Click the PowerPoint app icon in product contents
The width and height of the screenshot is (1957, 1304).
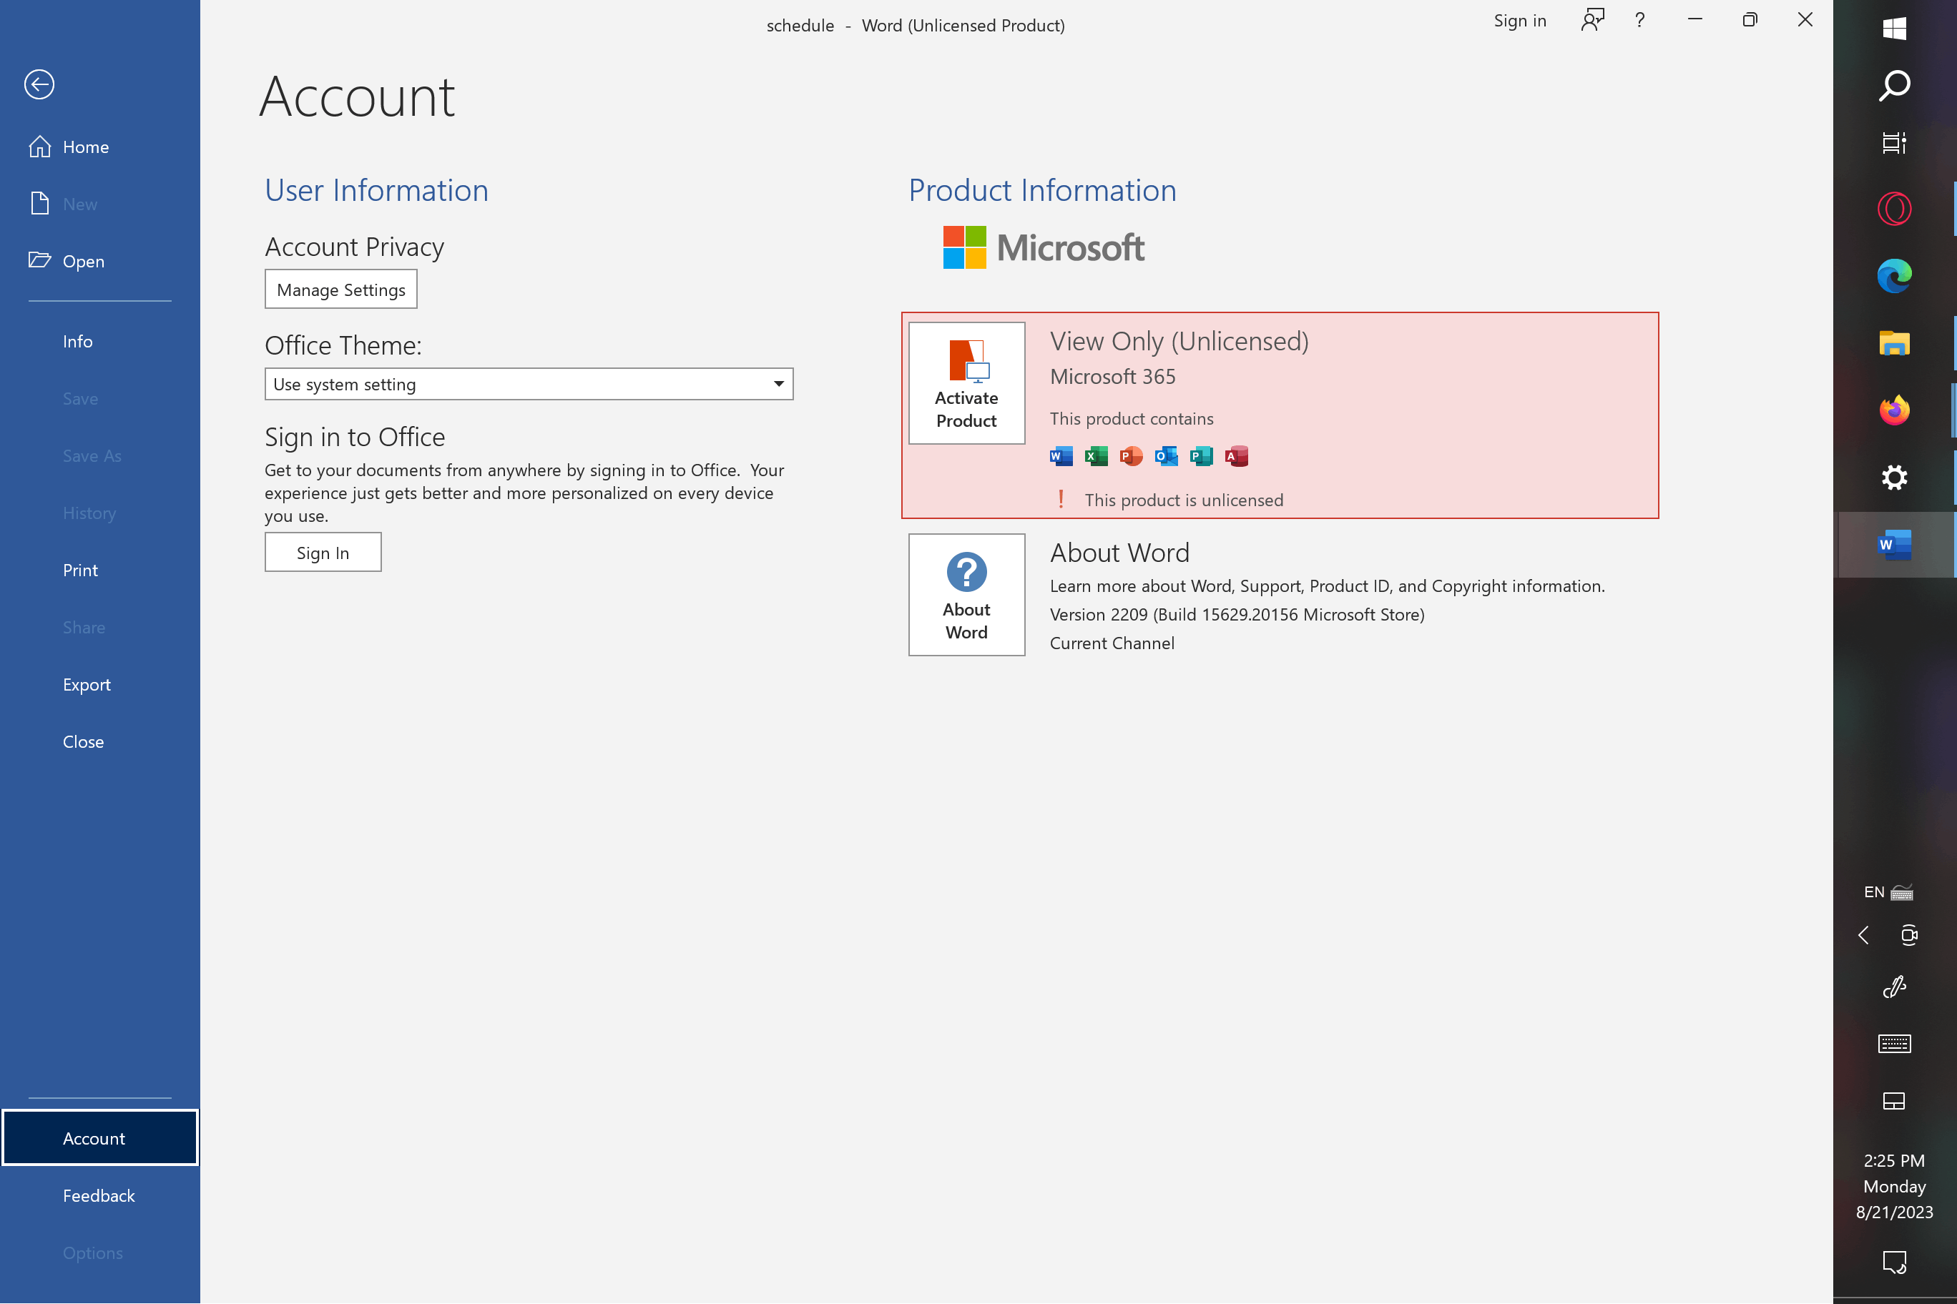[x=1131, y=455]
